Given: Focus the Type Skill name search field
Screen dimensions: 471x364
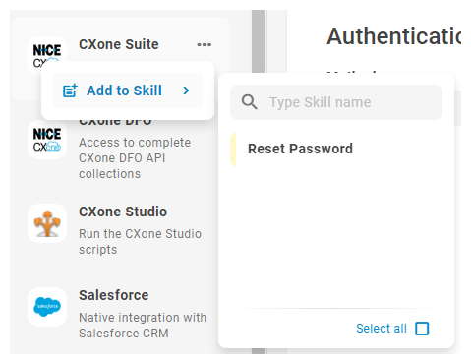Looking at the screenshot, I should (336, 102).
